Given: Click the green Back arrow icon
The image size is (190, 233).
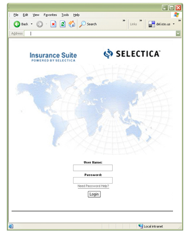Looking at the screenshot, I should point(17,24).
